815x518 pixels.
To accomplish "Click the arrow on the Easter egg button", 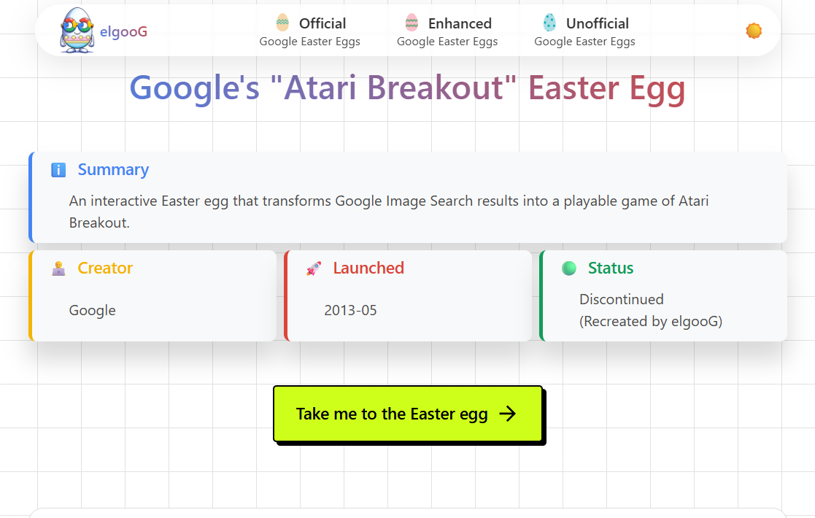I will click(x=508, y=414).
